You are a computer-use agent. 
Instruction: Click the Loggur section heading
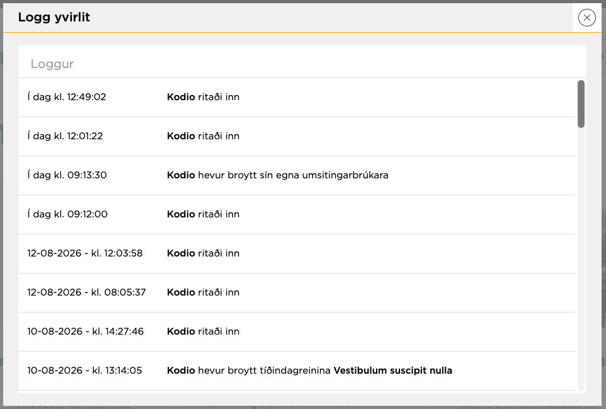tap(52, 64)
